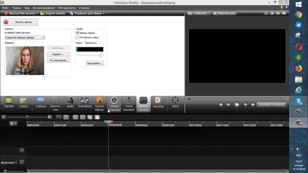The image size is (308, 173).
Task: Open Telegram from the taskbar
Action: (298, 25)
